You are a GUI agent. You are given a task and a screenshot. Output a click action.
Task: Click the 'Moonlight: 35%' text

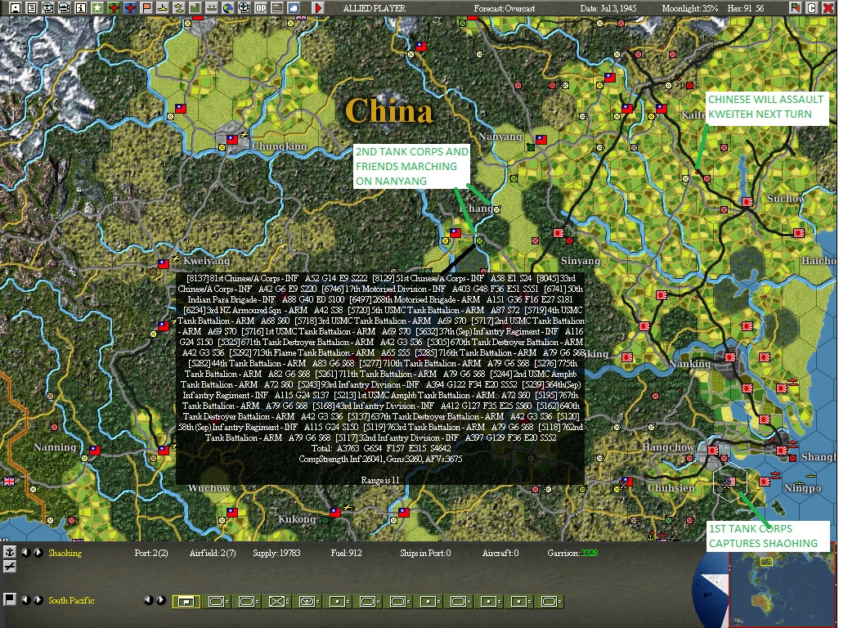point(689,8)
